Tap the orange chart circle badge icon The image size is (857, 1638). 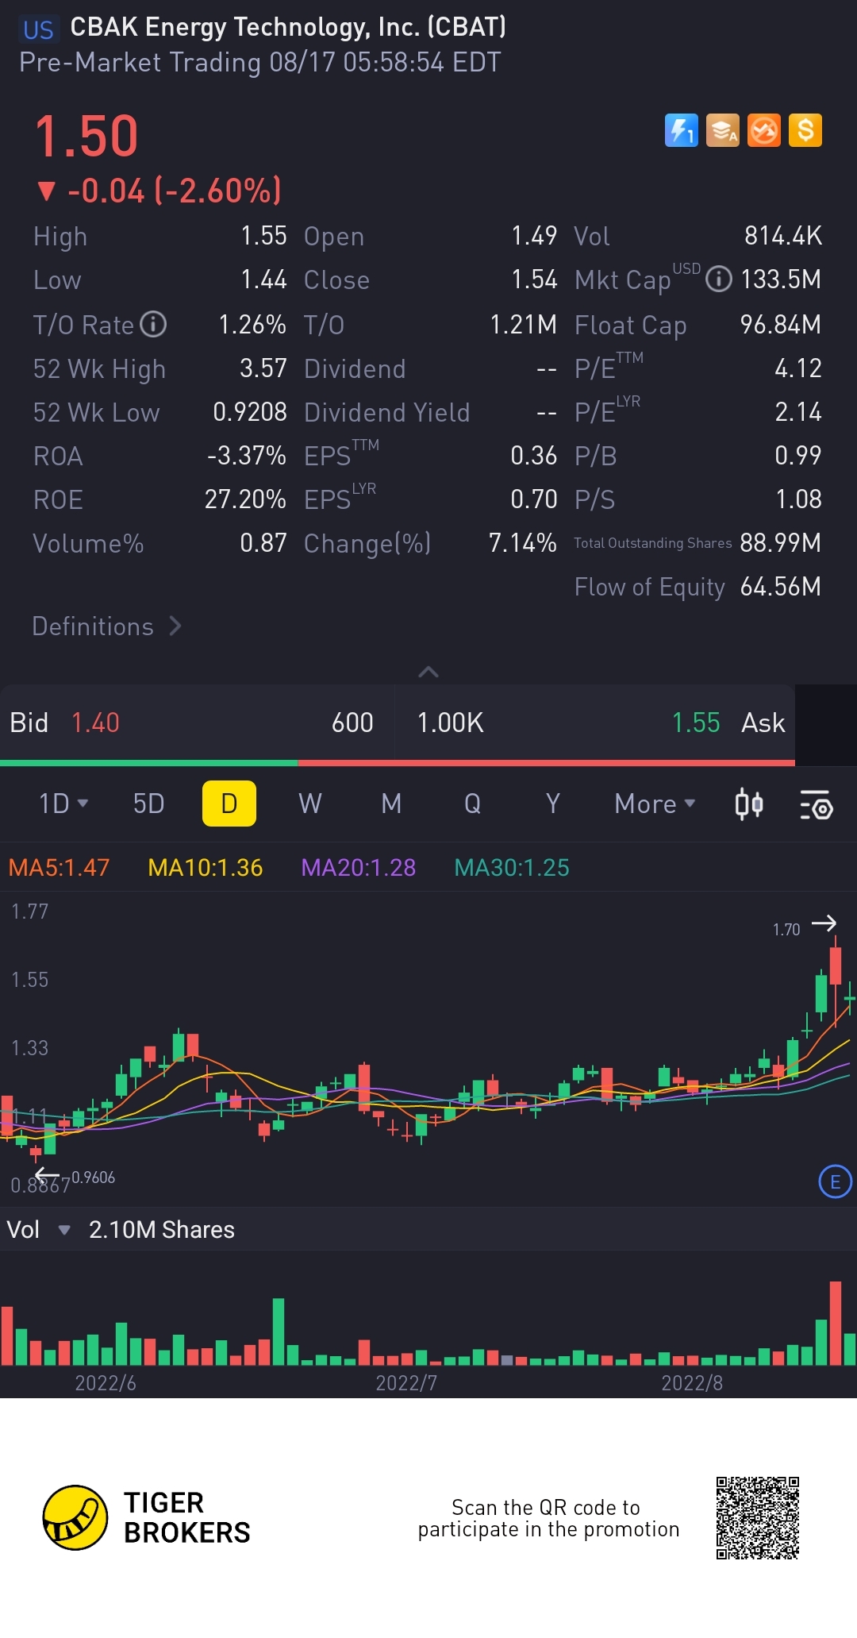click(764, 130)
